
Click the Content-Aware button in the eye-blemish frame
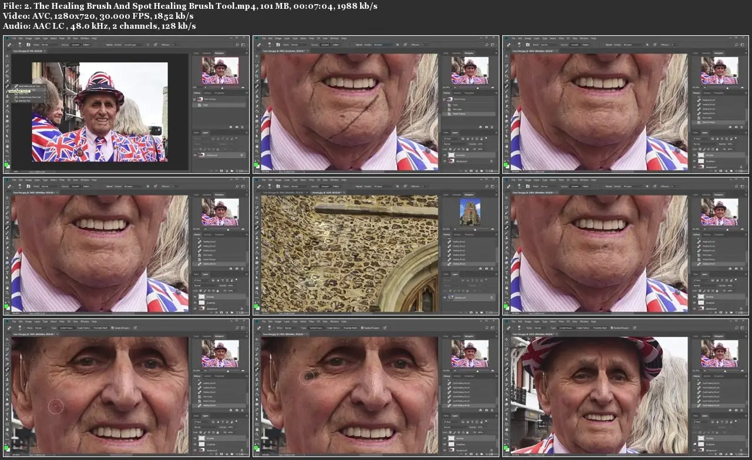[x=316, y=327]
